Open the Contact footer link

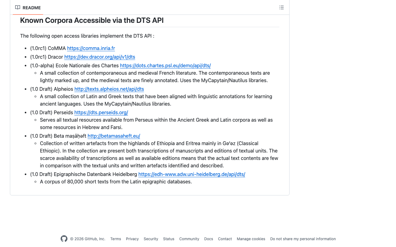point(225,239)
